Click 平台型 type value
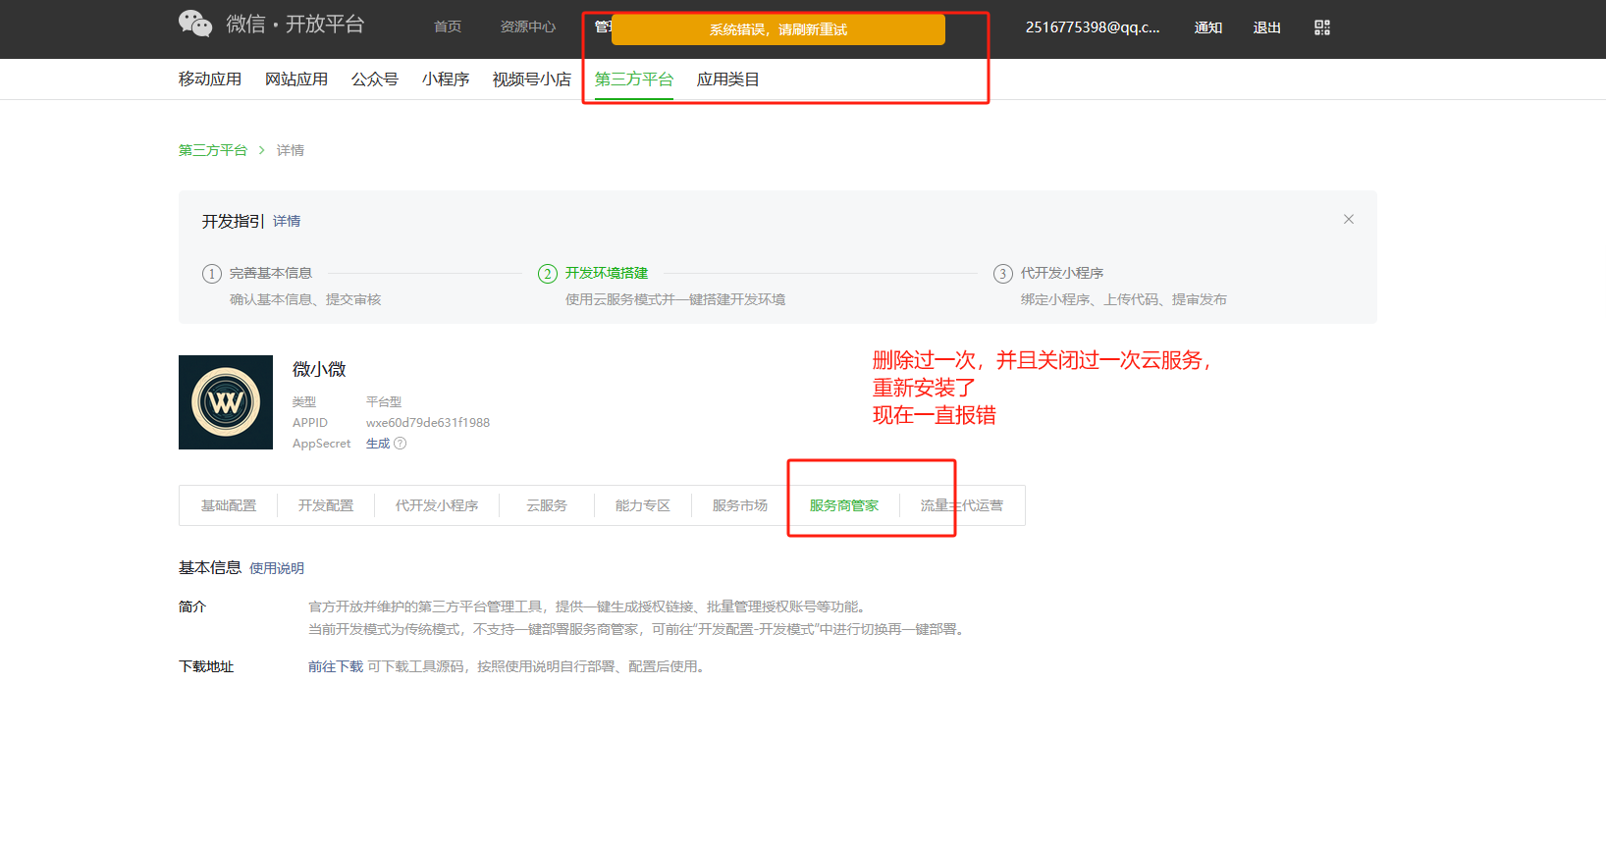Screen dimensions: 1606x843 pyautogui.click(x=384, y=401)
